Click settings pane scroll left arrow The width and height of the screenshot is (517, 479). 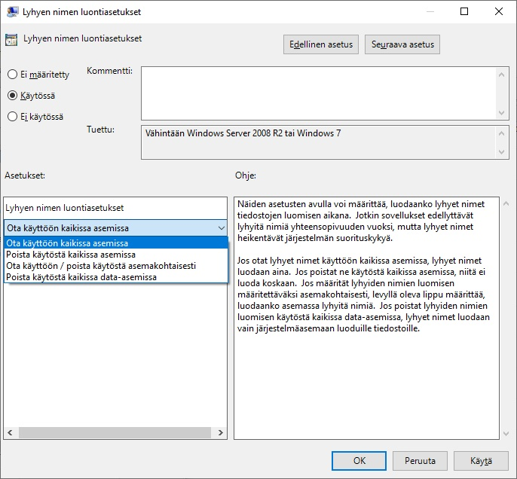pos(11,432)
